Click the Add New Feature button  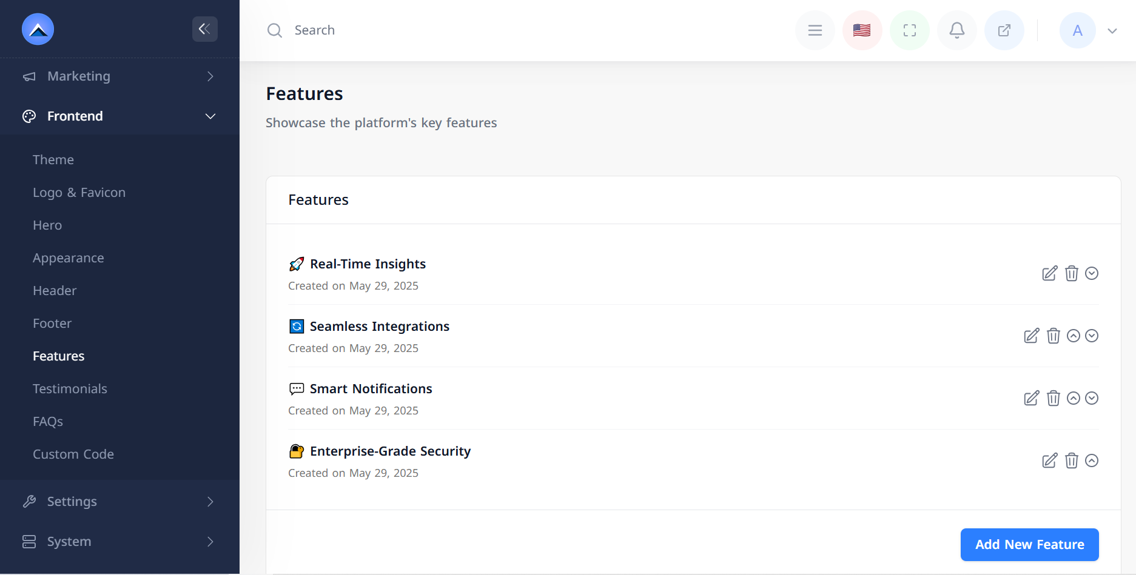click(1029, 545)
